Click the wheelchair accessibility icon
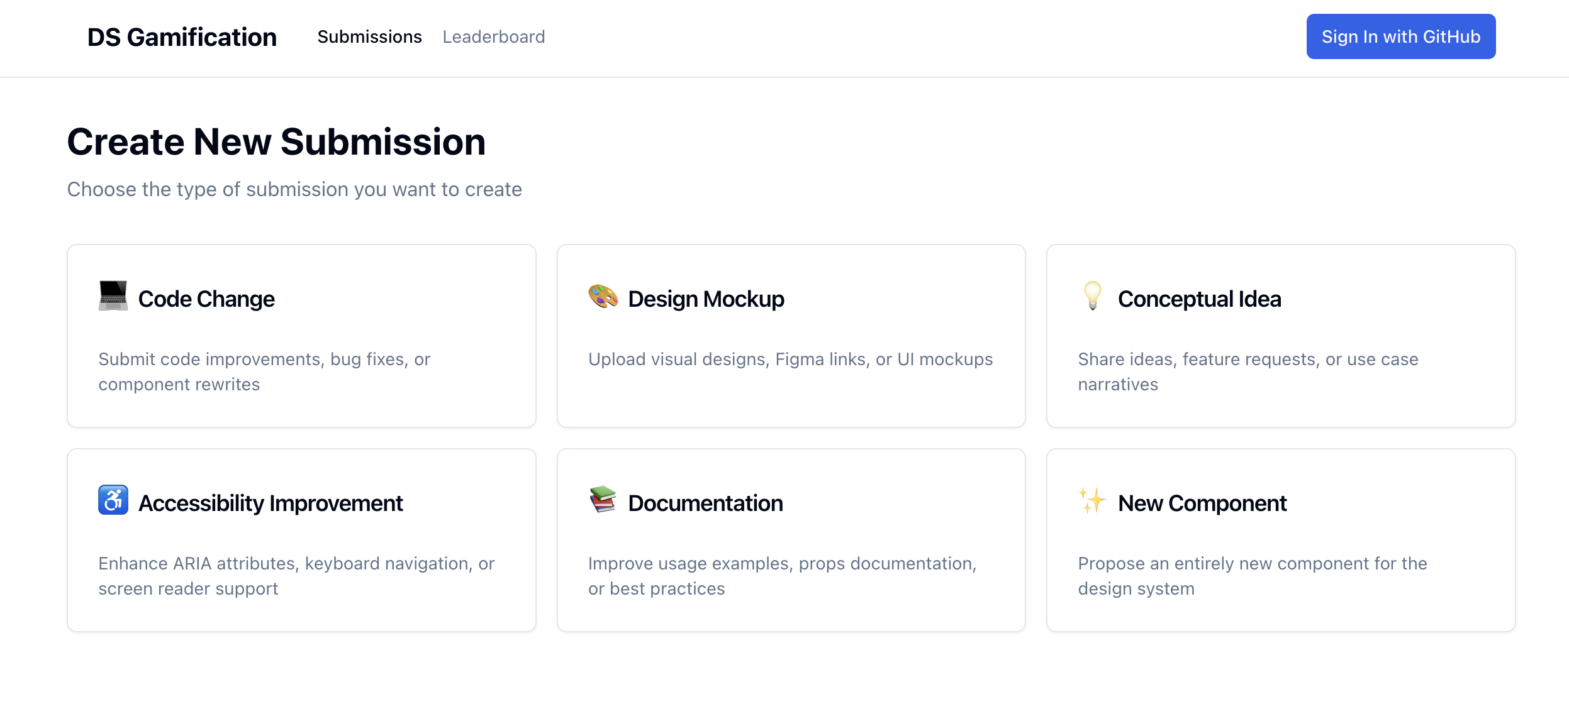The image size is (1569, 709). tap(113, 500)
